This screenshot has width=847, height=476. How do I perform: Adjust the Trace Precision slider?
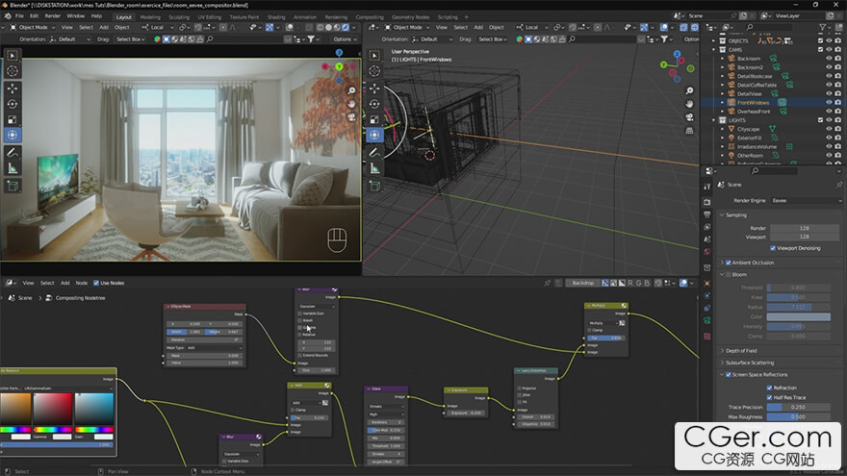(x=798, y=408)
